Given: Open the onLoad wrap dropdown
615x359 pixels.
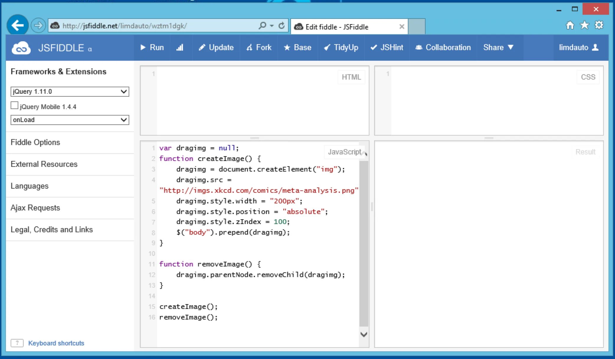Looking at the screenshot, I should click(70, 120).
